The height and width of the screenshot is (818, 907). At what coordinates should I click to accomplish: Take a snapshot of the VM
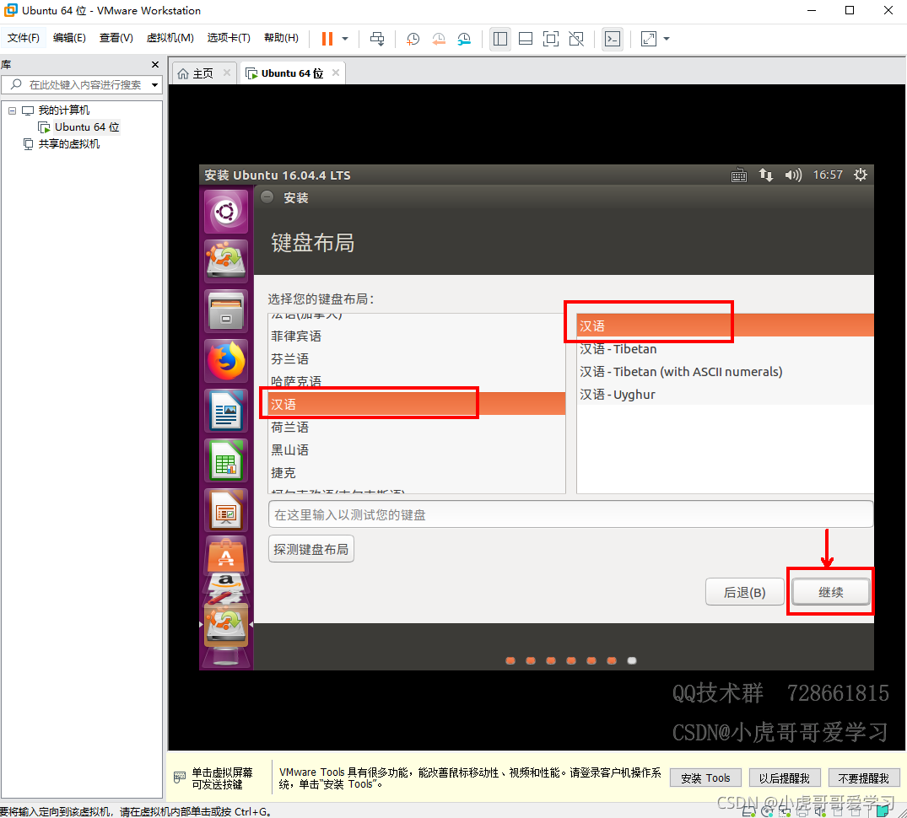[x=413, y=39]
